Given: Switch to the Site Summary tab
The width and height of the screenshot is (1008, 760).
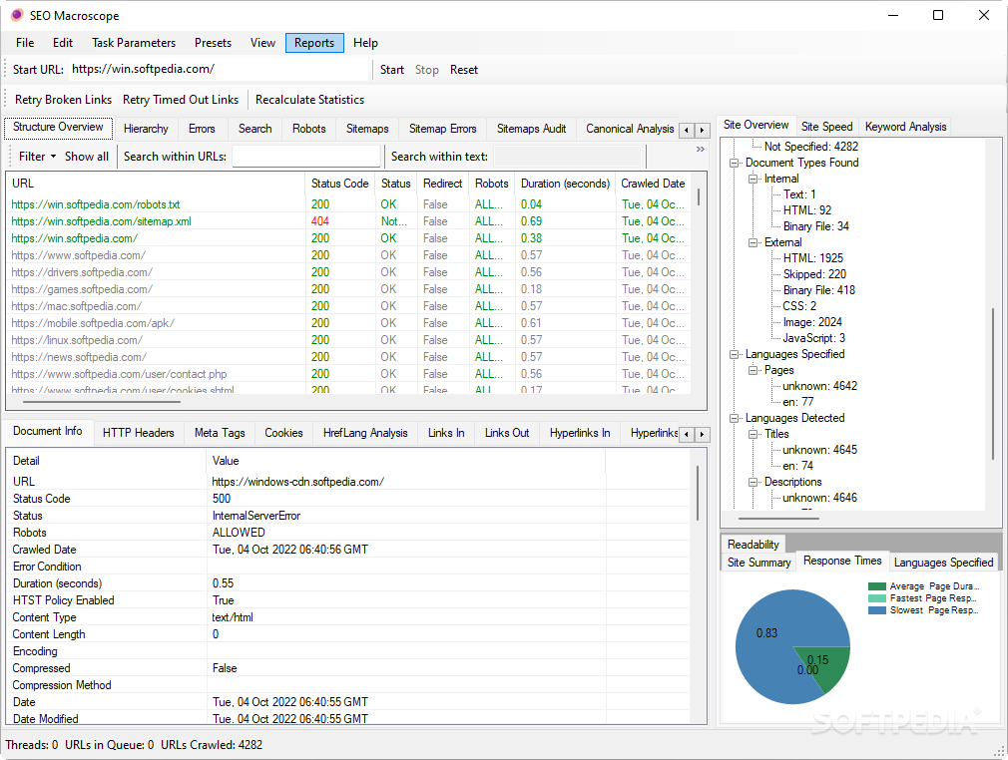Looking at the screenshot, I should pos(759,563).
